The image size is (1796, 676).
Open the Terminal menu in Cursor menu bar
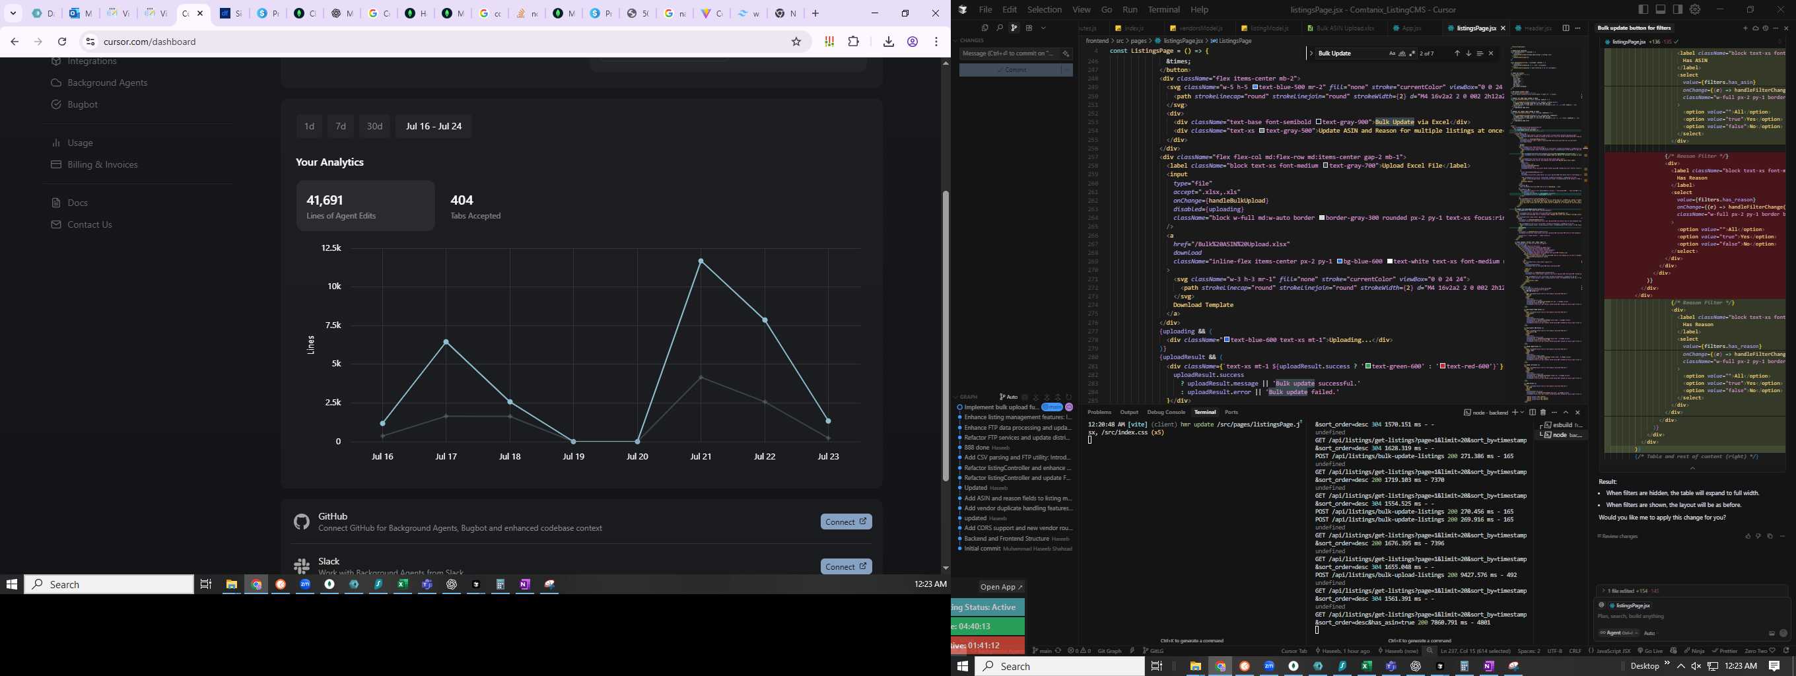click(x=1163, y=10)
